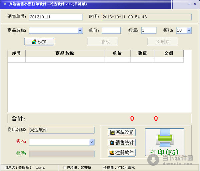Click the 金额 column header

point(169,53)
